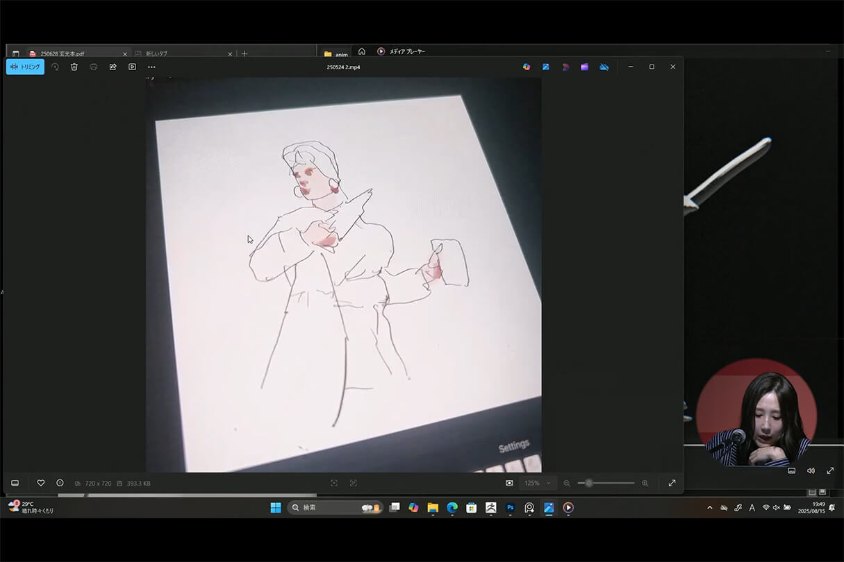Open Photoshop from the taskbar
The image size is (844, 562).
coord(510,508)
